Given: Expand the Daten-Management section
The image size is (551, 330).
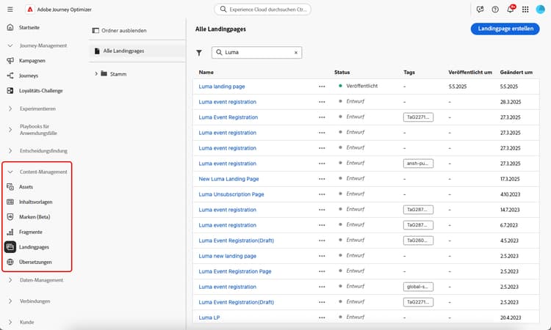Looking at the screenshot, I should 10,280.
